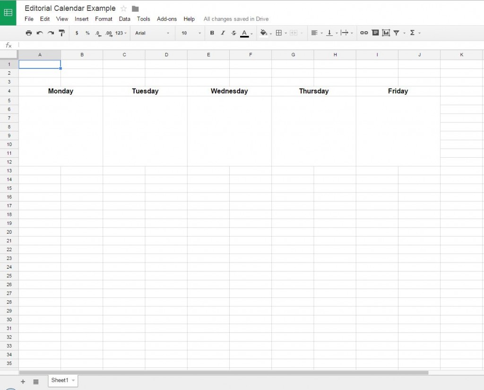484x390 pixels.
Task: Open the Format menu
Action: coord(104,19)
